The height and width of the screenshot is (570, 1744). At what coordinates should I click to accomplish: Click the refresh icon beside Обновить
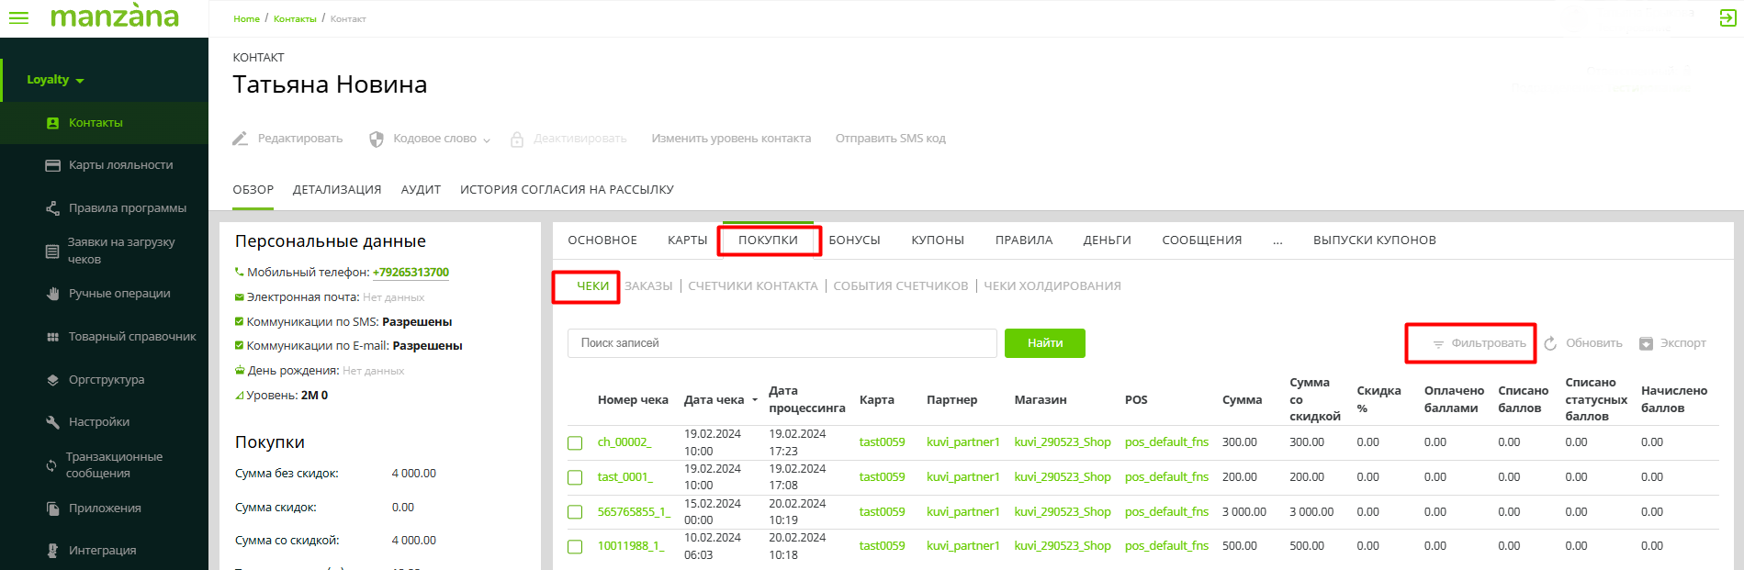coord(1550,343)
